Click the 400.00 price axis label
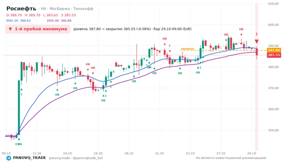The image size is (291, 163). coord(273,25)
